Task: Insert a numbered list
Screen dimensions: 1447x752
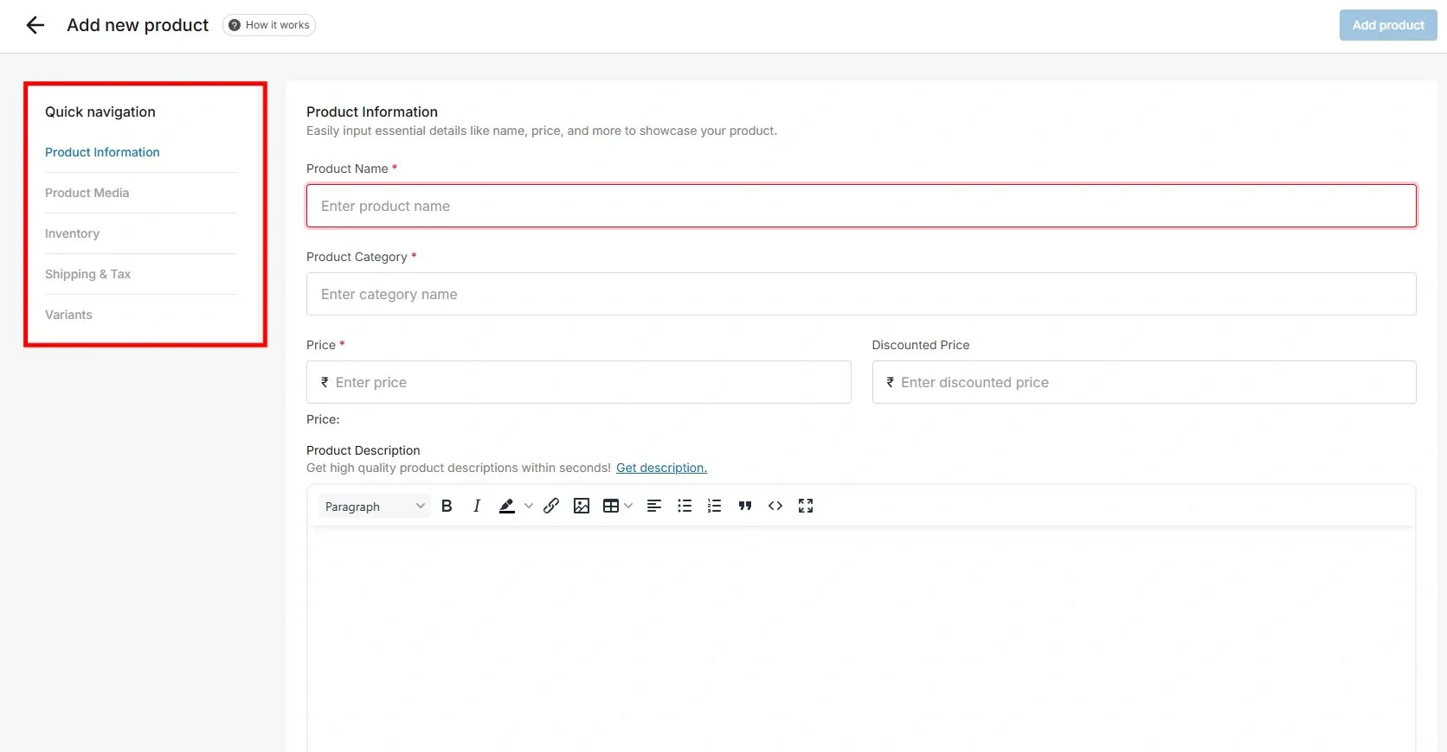Action: click(714, 507)
